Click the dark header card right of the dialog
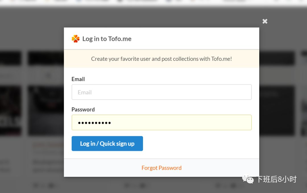This screenshot has width=307, height=193. [277, 58]
